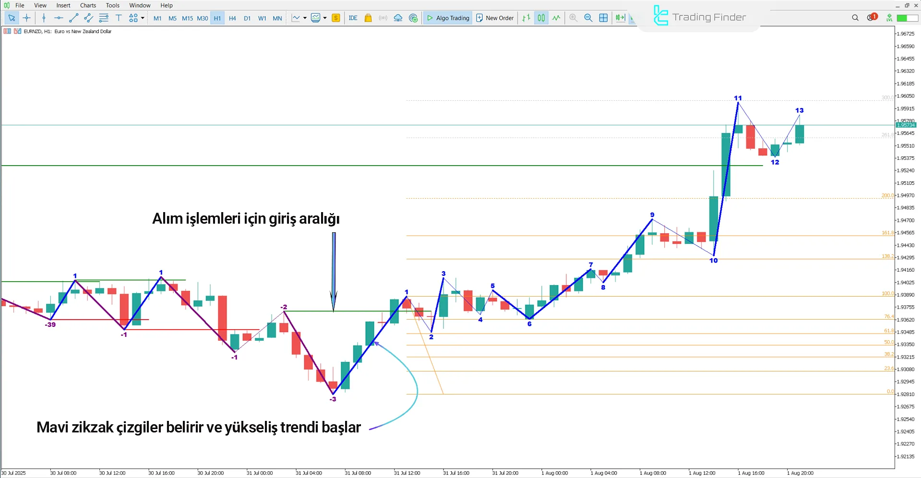Open the MetaEditor via IDE icon

pos(353,18)
